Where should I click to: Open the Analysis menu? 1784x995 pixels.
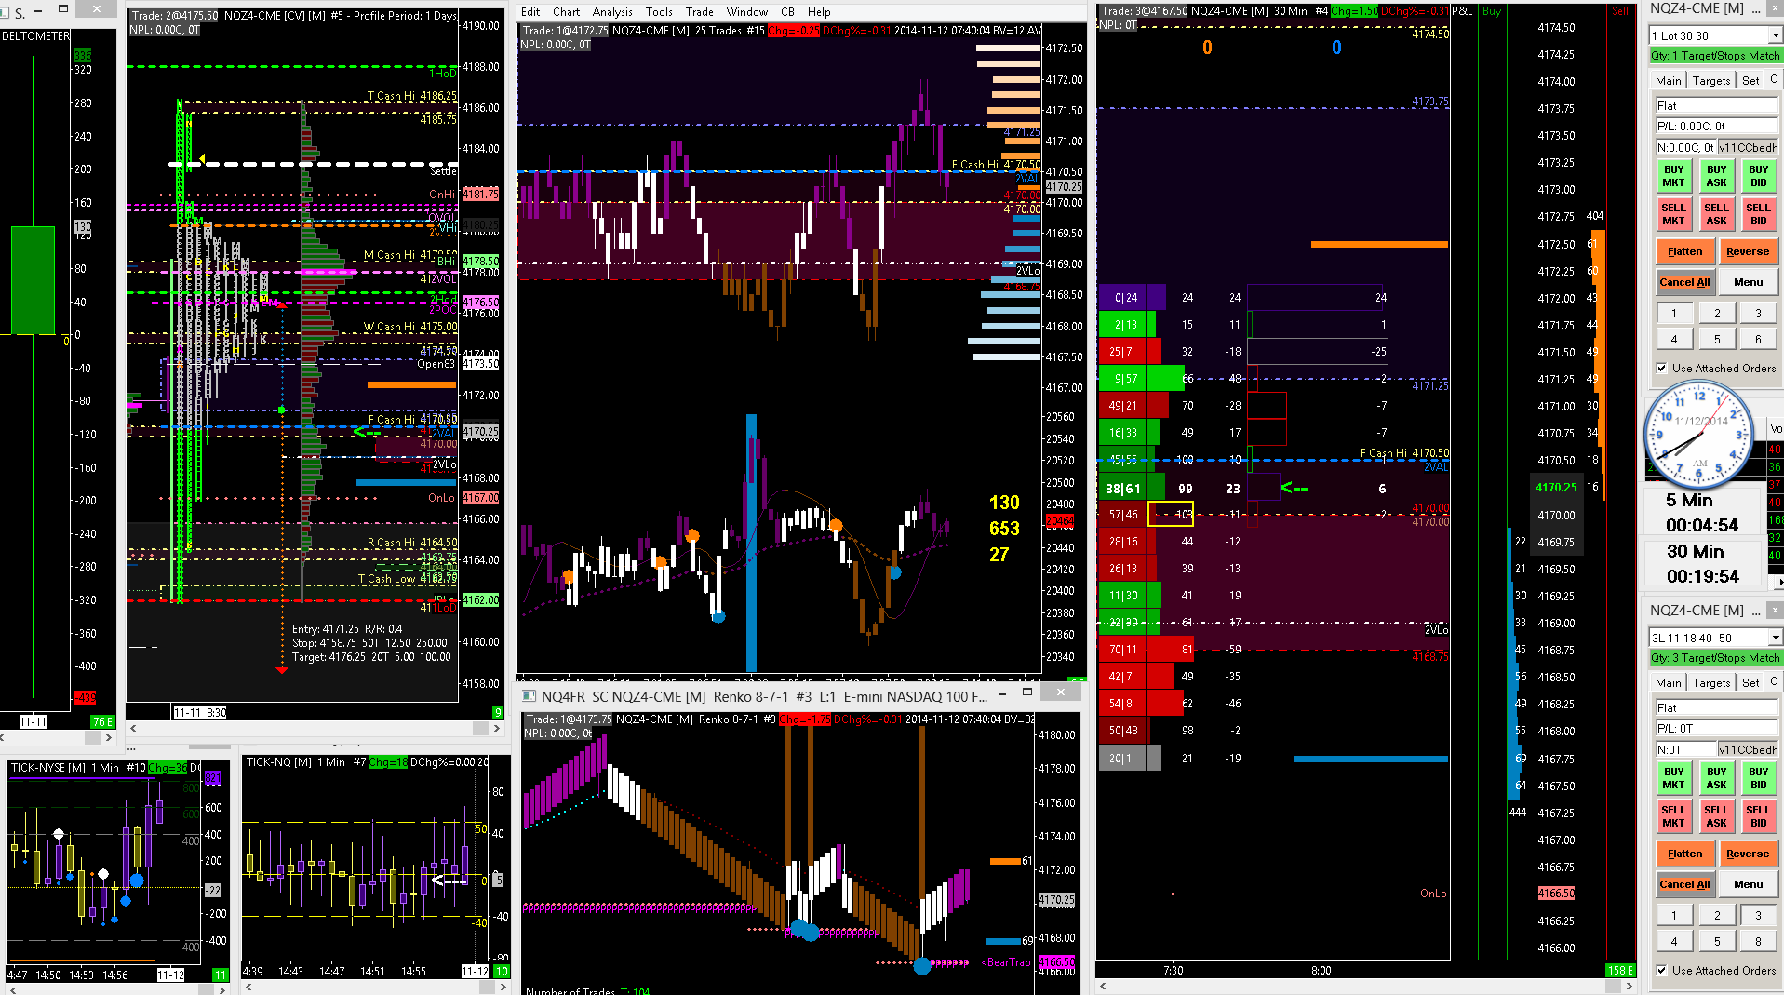pyautogui.click(x=612, y=12)
